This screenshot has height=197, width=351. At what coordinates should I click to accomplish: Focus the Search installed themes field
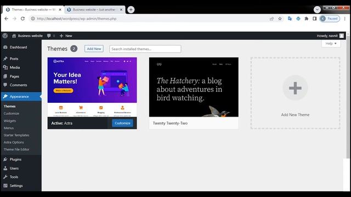(x=145, y=49)
